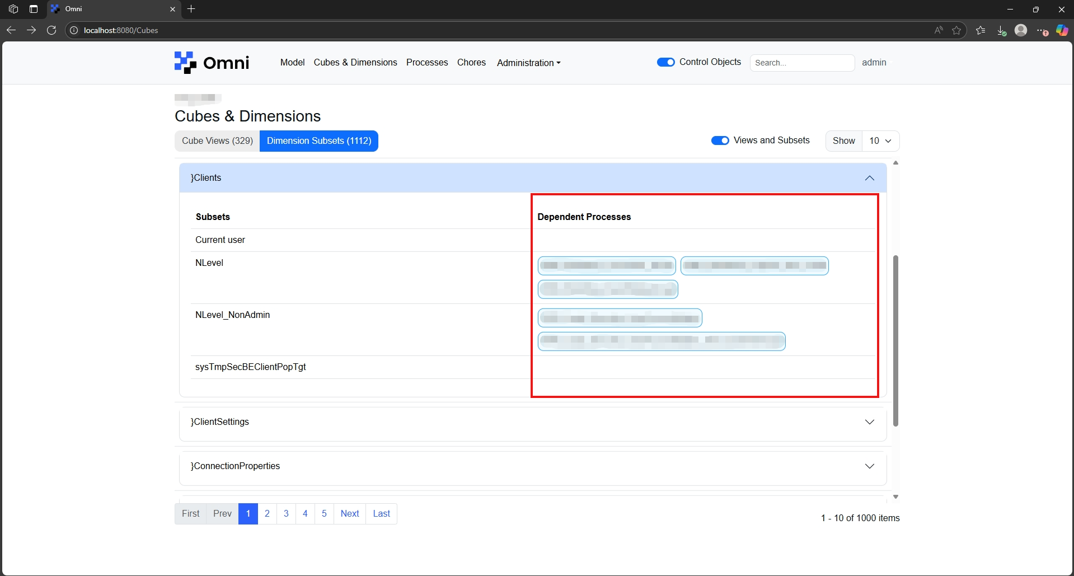Close the Omni browser tab
This screenshot has height=576, width=1074.
point(172,9)
